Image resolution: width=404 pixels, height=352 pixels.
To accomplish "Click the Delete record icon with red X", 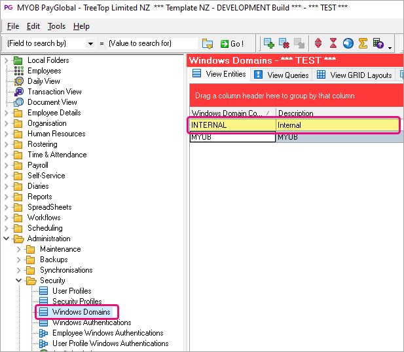I will point(284,43).
